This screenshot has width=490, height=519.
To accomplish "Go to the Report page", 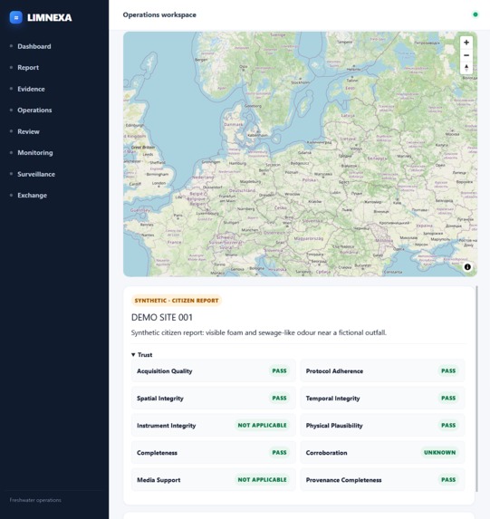I will pos(28,68).
